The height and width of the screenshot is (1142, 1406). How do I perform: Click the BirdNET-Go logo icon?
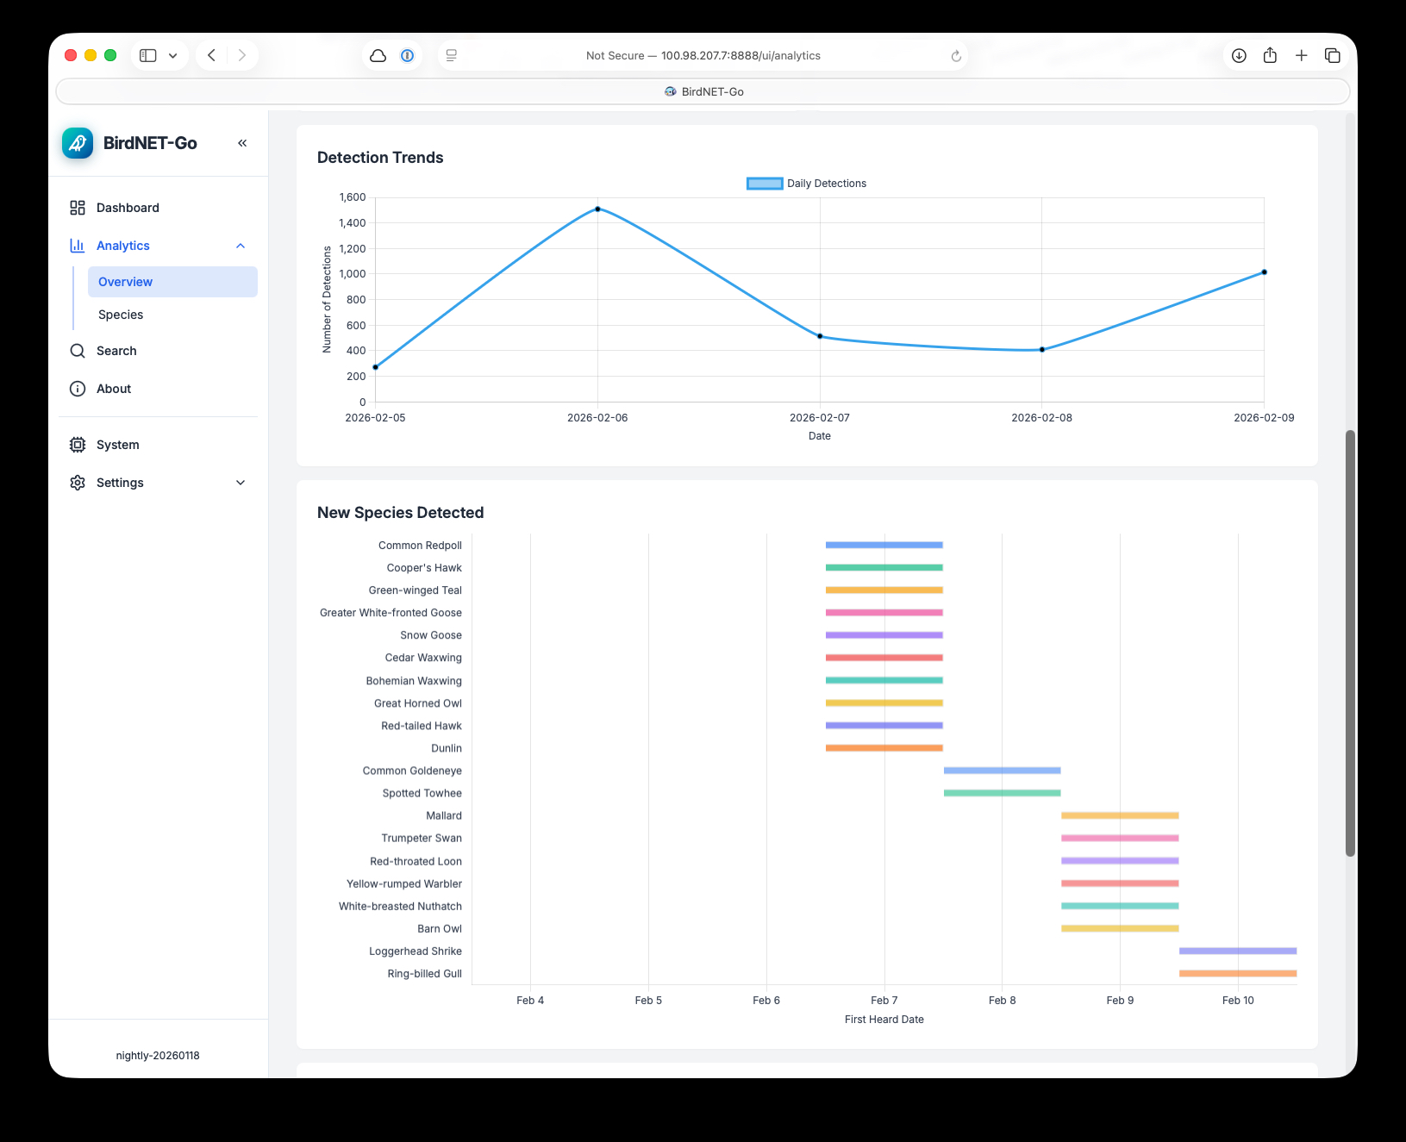pos(78,143)
